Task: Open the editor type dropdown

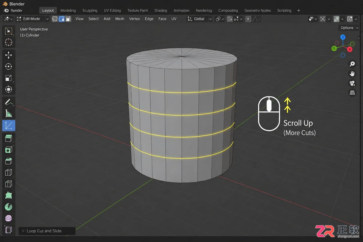Action: point(8,19)
